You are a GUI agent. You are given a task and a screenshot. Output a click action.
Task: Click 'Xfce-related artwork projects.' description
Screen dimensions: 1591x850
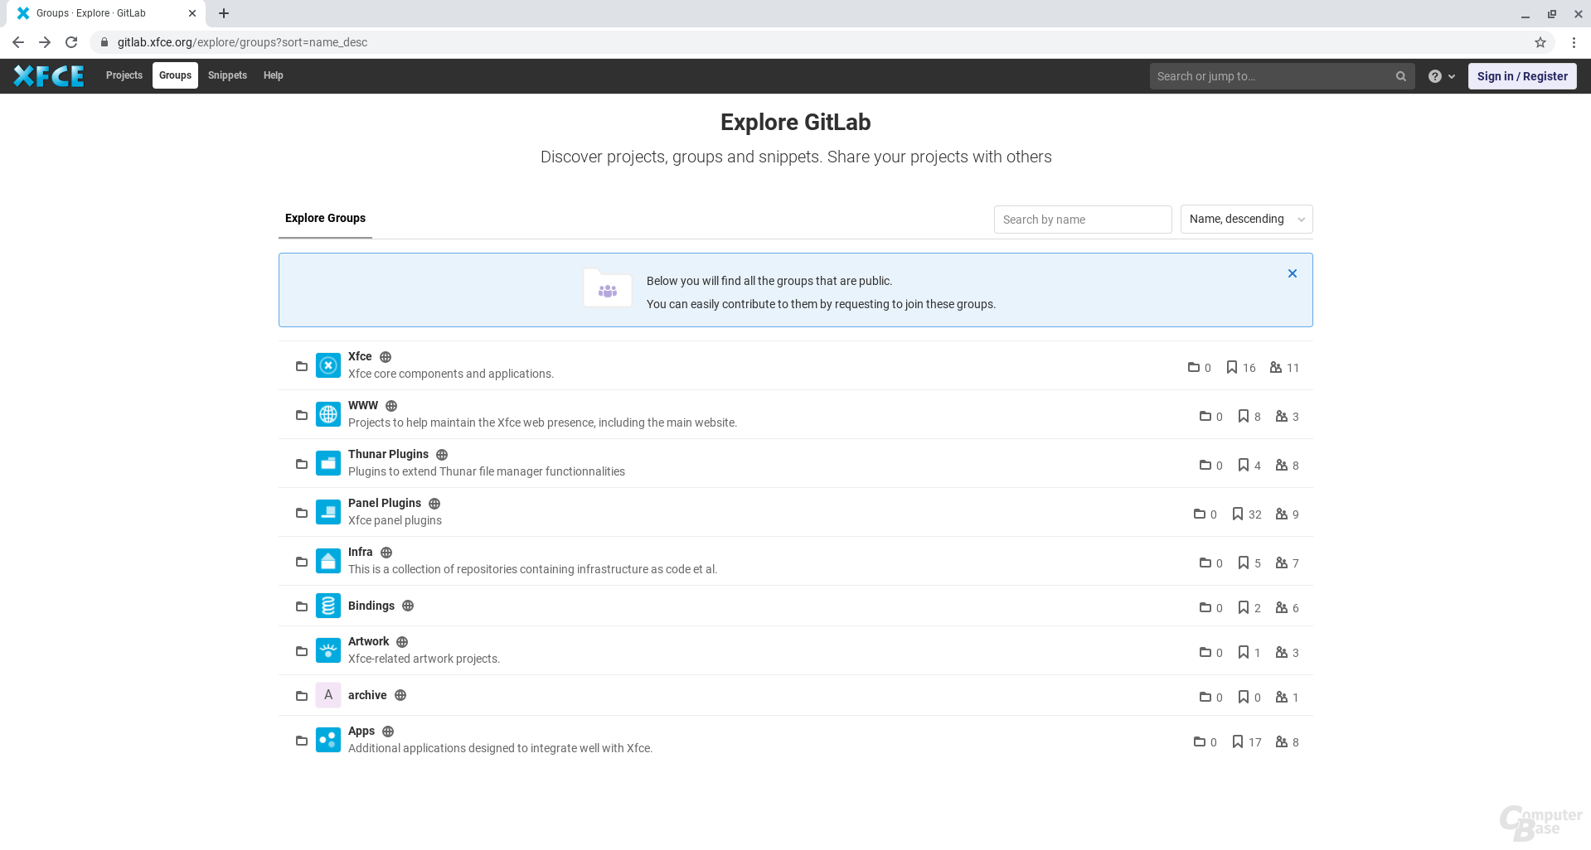pos(424,659)
